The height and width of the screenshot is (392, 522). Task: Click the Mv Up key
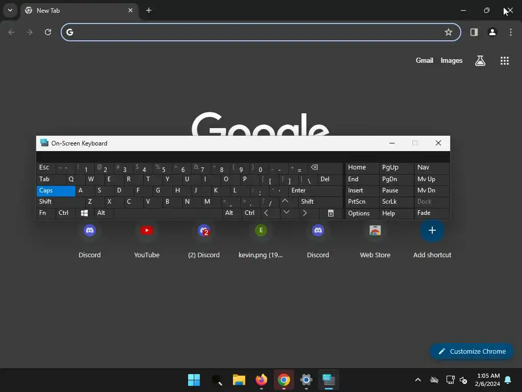pyautogui.click(x=432, y=179)
